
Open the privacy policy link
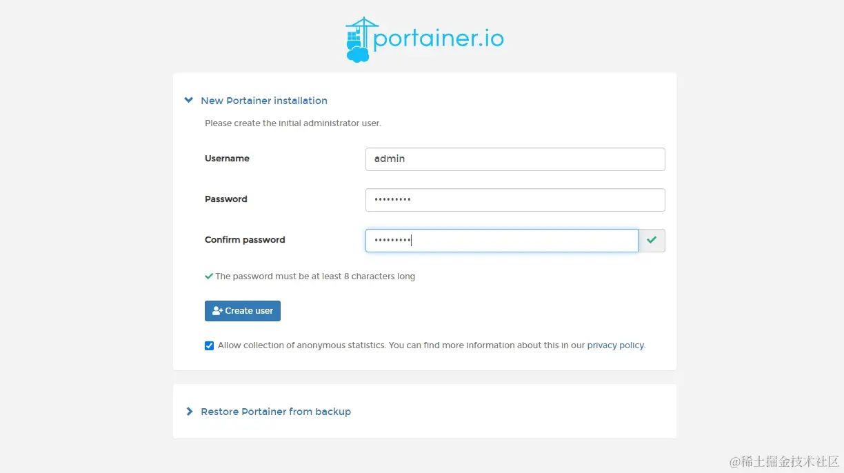[616, 345]
